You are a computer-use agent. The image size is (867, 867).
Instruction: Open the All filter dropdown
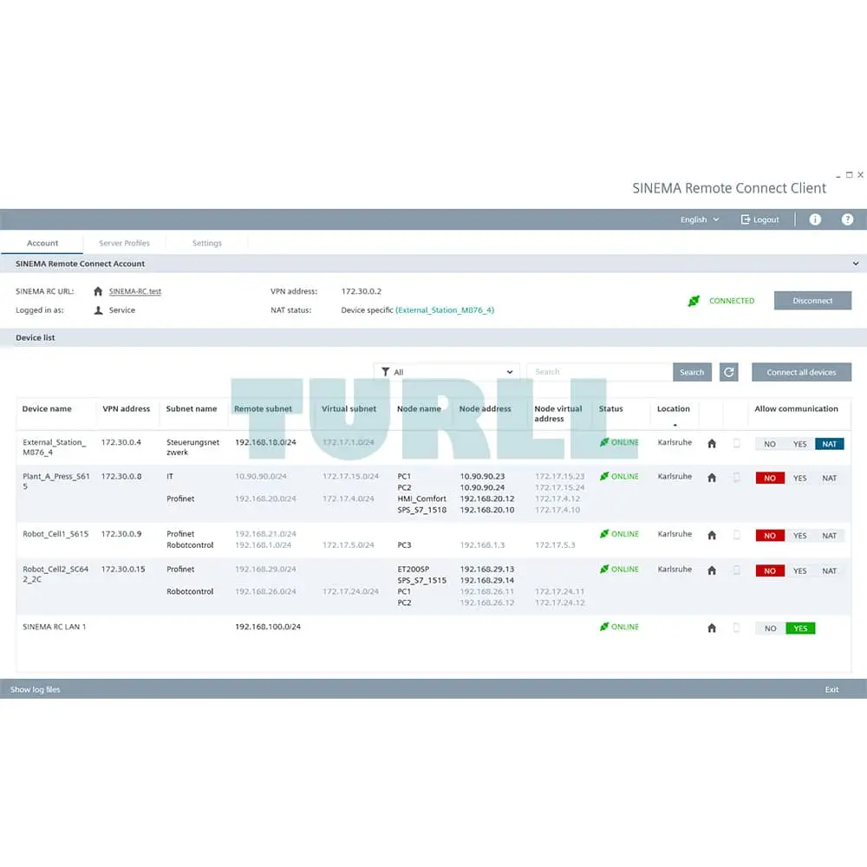click(x=447, y=372)
